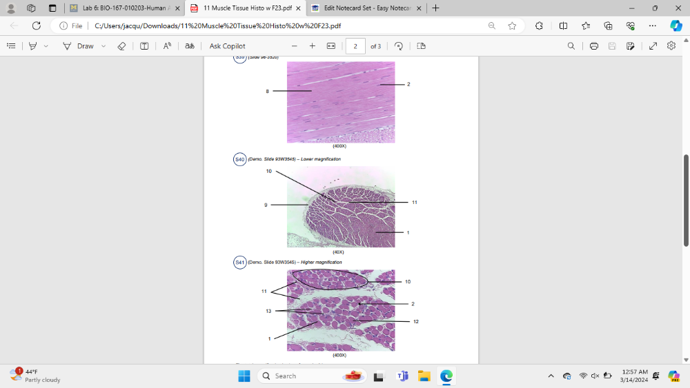Click the zoom in plus button

[x=312, y=46]
